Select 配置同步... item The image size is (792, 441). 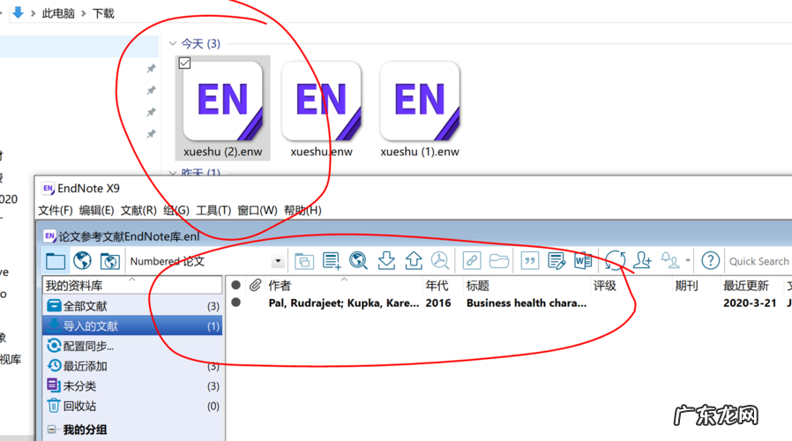coord(133,346)
